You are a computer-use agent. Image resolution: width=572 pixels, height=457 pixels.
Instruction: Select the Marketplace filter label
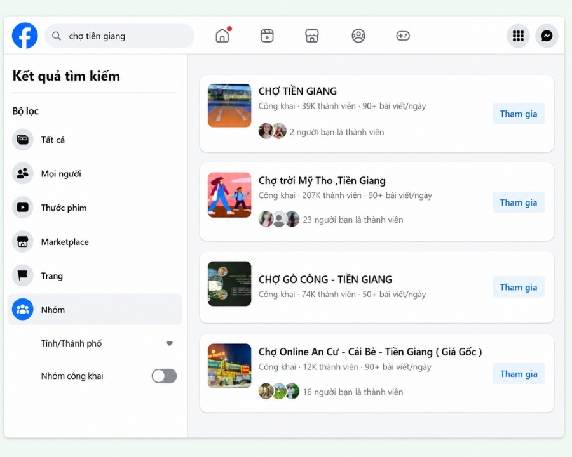click(65, 242)
